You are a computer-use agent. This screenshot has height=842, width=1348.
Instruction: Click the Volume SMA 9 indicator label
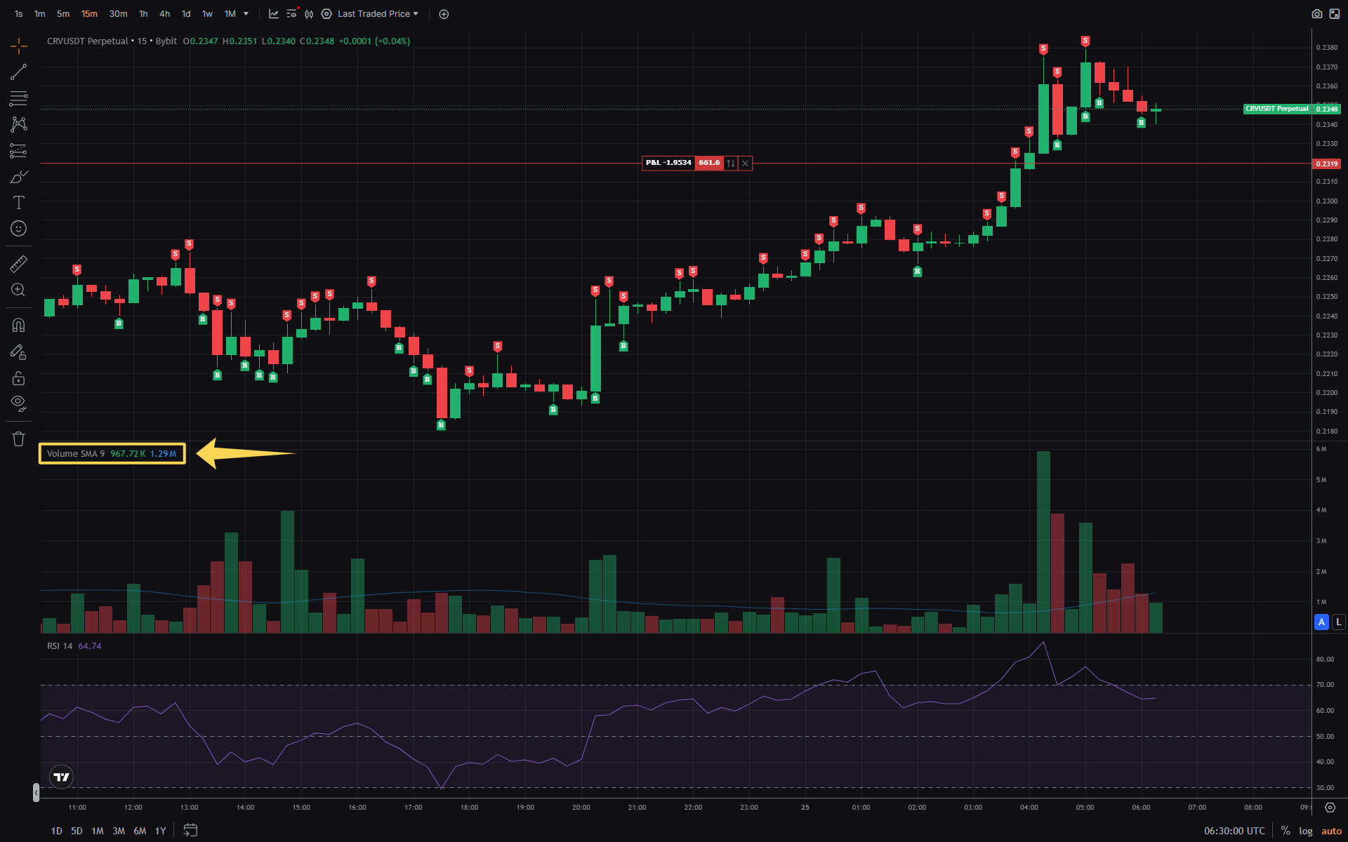(75, 454)
